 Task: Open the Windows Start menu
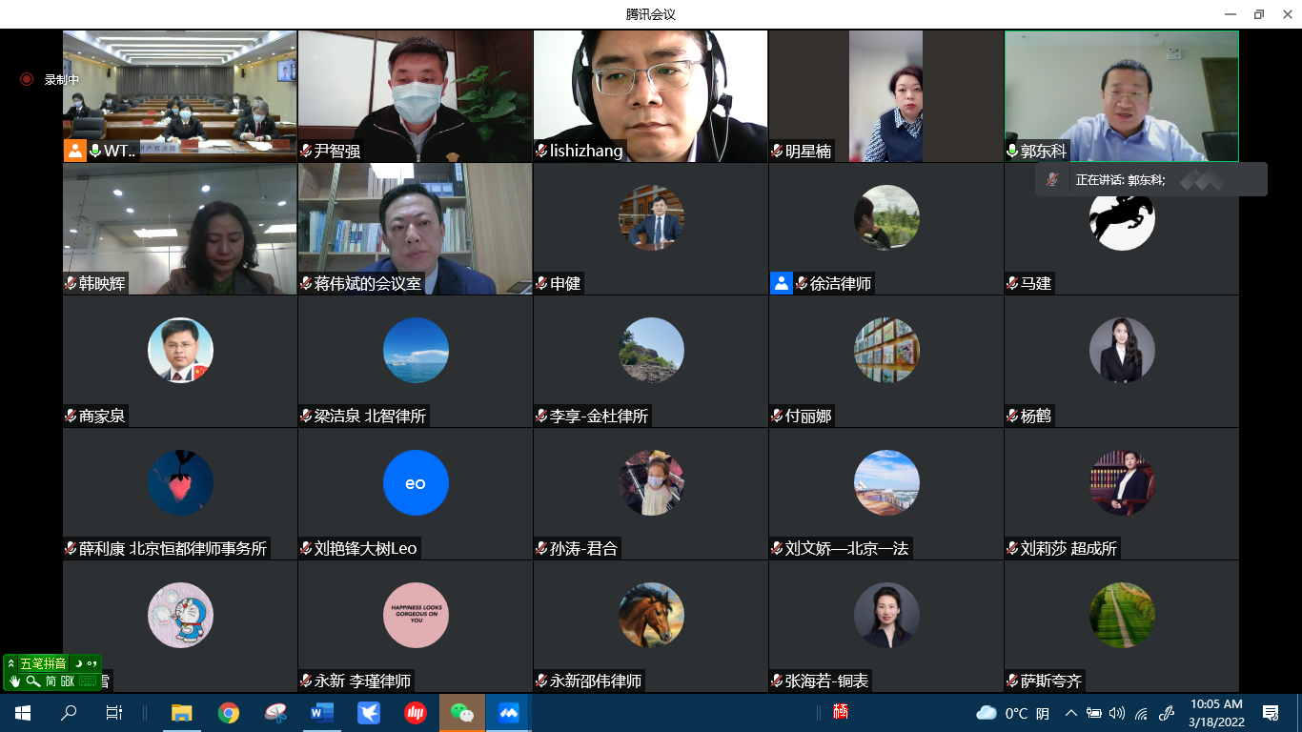[x=22, y=712]
